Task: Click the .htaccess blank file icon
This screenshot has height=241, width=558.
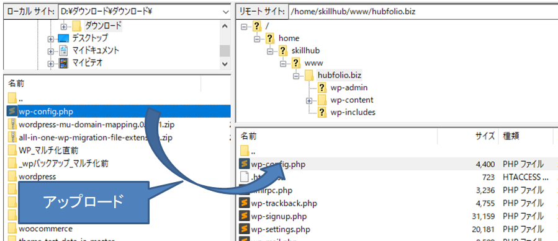Action: (x=244, y=177)
